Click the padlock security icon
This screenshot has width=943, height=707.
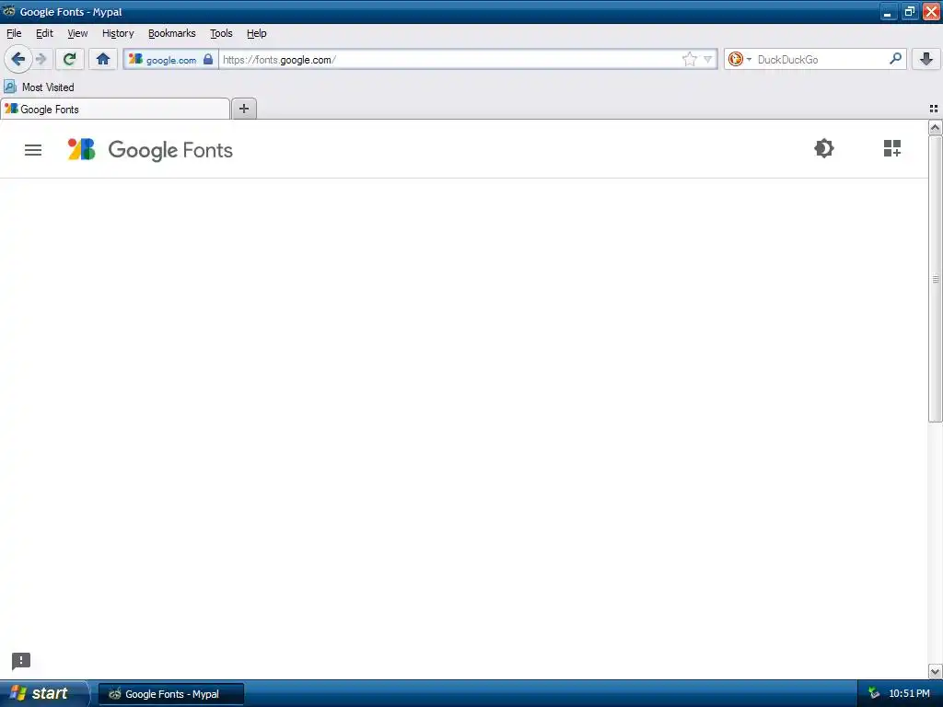(x=208, y=59)
